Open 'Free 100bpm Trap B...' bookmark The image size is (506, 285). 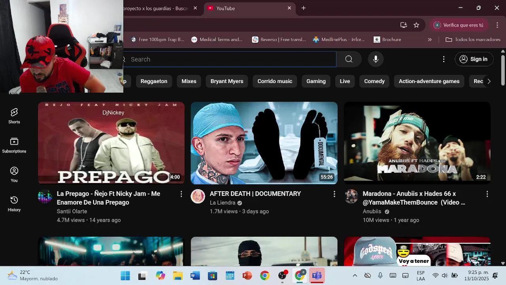click(x=158, y=40)
